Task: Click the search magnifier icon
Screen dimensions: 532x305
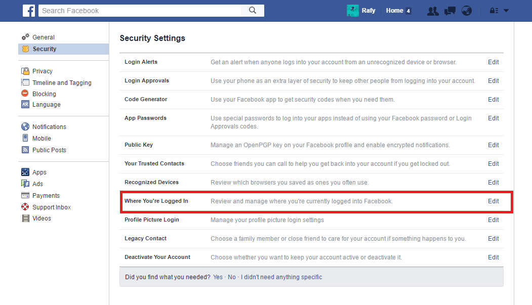Action: click(x=252, y=10)
